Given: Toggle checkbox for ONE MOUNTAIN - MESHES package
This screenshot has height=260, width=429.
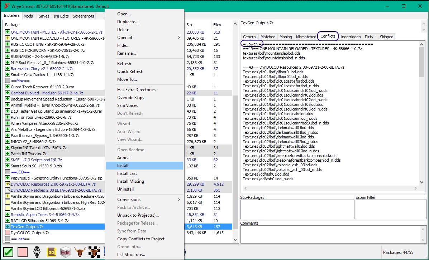Looking at the screenshot, I should pos(8,32).
